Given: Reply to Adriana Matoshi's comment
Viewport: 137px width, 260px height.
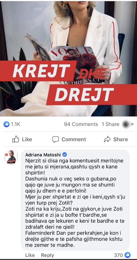Looking at the screenshot, I should click(47, 255).
